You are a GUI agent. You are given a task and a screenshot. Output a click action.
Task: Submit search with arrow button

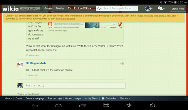coord(135,9)
